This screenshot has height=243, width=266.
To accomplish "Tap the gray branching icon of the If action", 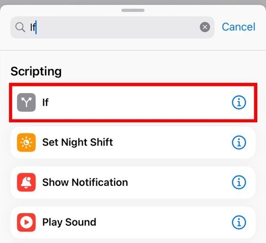I will 27,102.
